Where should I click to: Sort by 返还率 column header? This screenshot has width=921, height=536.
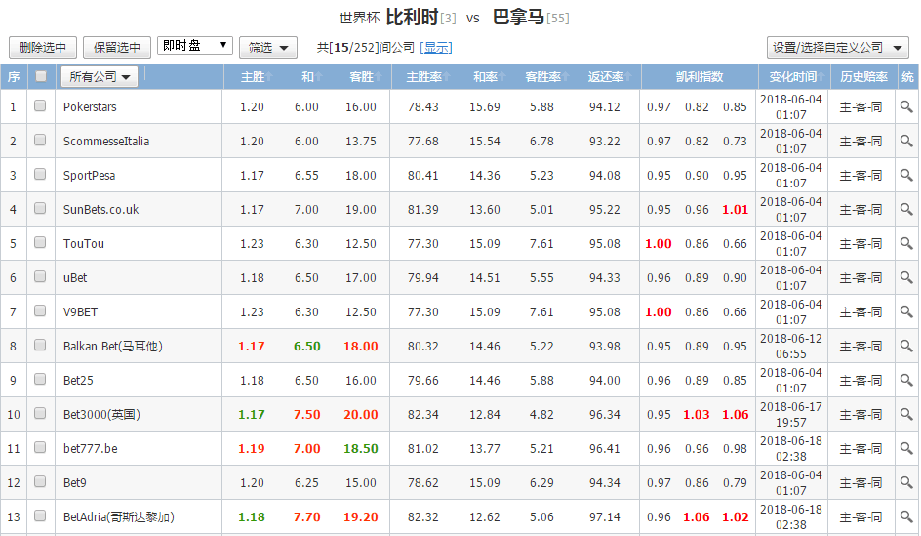coord(610,77)
